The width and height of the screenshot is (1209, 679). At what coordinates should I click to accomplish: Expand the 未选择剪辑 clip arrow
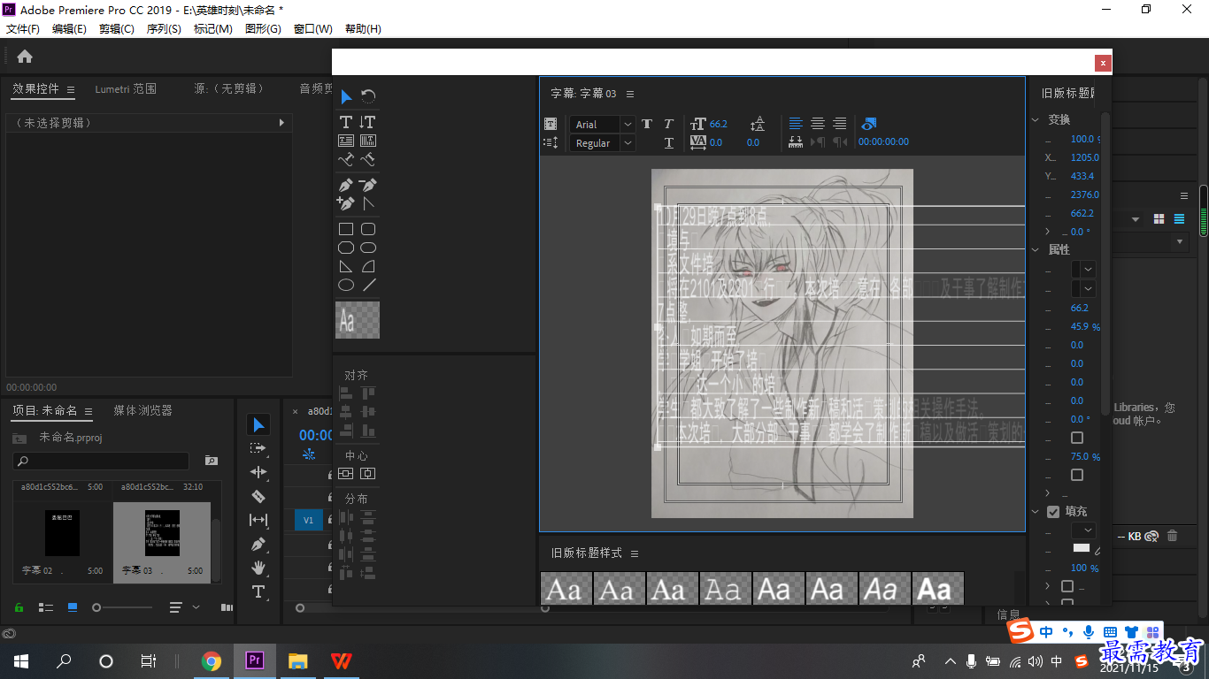(282, 123)
